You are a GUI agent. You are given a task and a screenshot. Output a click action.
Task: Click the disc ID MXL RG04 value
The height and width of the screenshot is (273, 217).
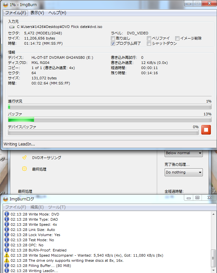pos(41,63)
